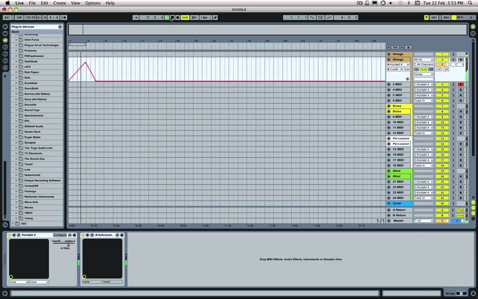Screen dimensions: 478x299
Task: Click the Set locator button
Action: coord(395,47)
